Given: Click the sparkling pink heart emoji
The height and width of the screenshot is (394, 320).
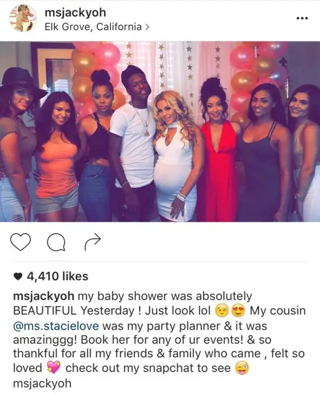Looking at the screenshot, I should click(x=54, y=368).
